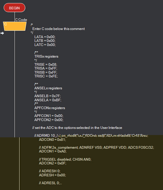Select the red BEGIN terminal node
The height and width of the screenshot is (190, 163).
(15, 8)
